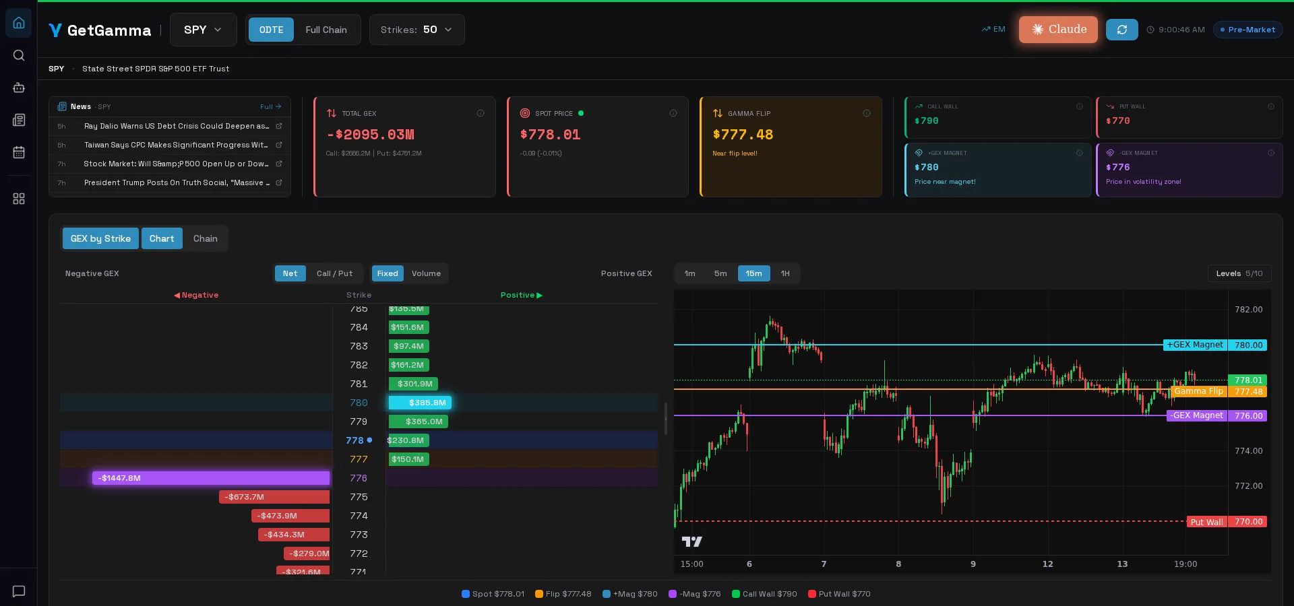Image resolution: width=1294 pixels, height=606 pixels.
Task: Switch expiry to Full Chain
Action: (x=326, y=30)
